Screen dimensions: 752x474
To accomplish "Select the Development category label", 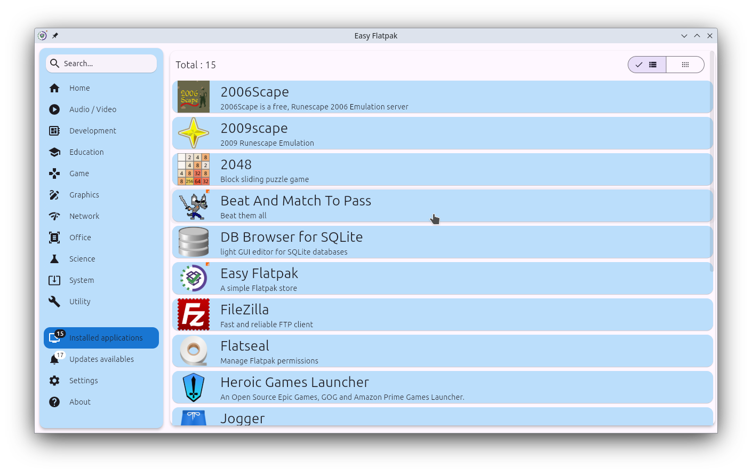I will [93, 131].
